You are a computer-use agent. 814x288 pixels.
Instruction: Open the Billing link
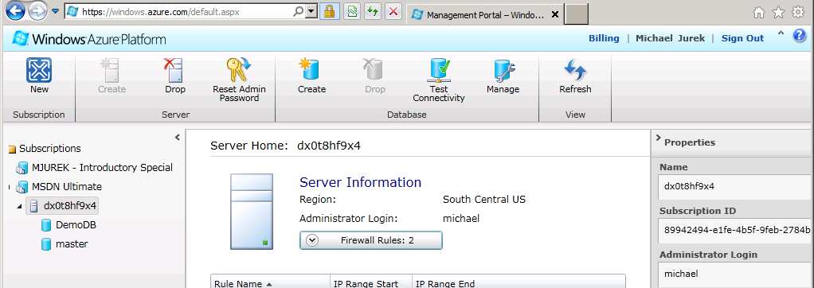[x=604, y=38]
